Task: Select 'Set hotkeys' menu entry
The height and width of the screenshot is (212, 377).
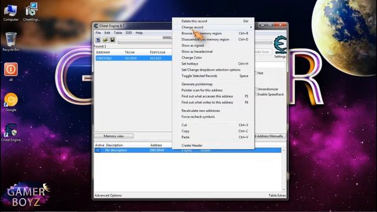Action: pyautogui.click(x=213, y=64)
